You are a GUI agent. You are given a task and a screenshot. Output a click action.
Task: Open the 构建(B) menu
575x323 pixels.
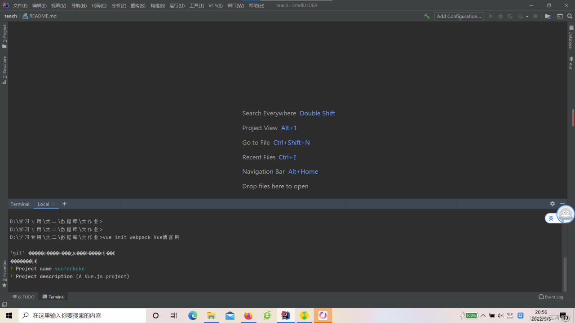click(158, 5)
